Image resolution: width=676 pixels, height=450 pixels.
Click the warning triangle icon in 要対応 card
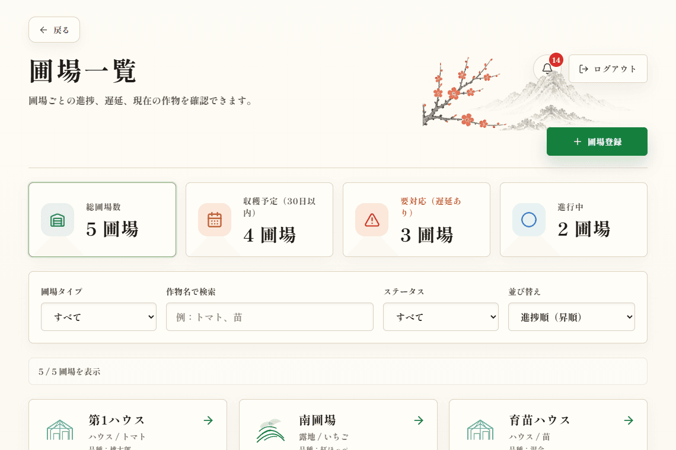click(372, 220)
